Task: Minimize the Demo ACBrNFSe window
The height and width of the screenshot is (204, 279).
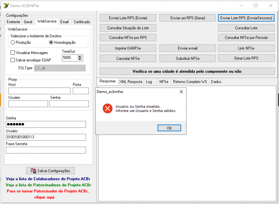Action: coord(241,6)
